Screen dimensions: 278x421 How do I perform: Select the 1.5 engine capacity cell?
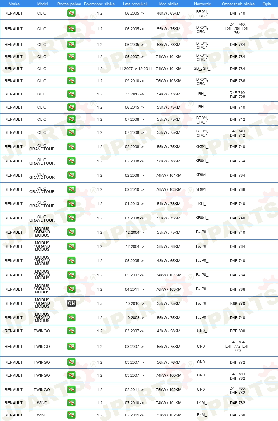pyautogui.click(x=100, y=303)
